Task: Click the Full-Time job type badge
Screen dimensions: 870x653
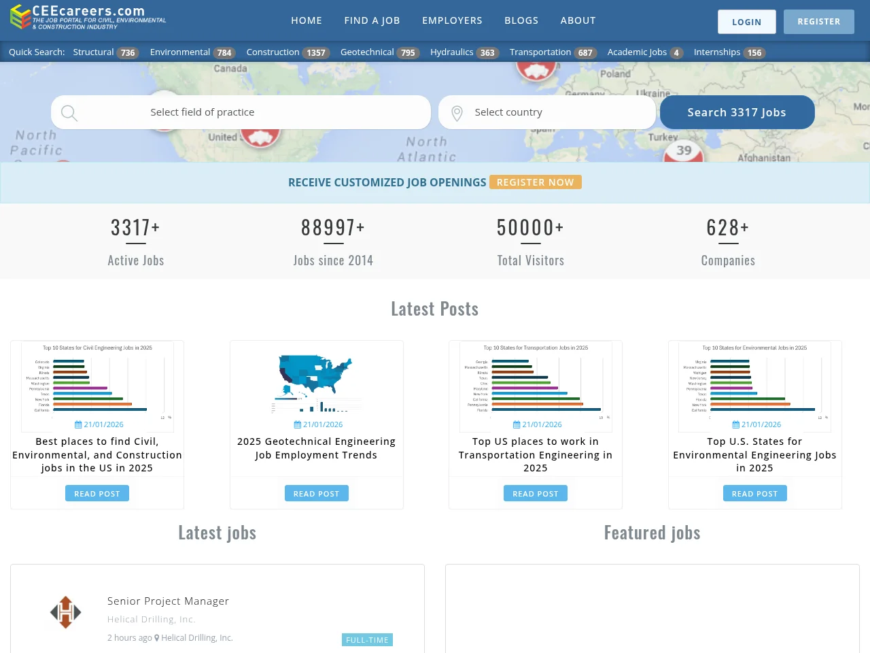Action: [367, 640]
